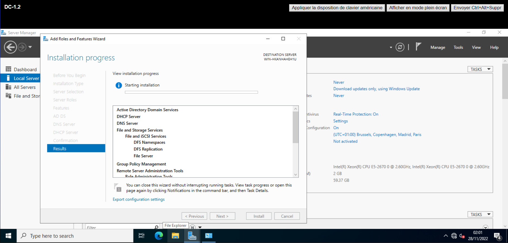Screen dimensions: 508x243
Task: Select Local Server in the sidebar
Action: 20,78
